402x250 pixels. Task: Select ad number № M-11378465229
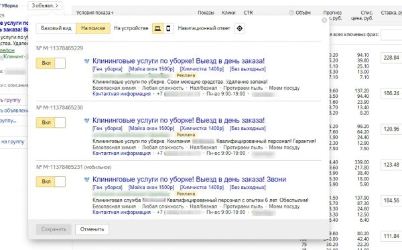click(x=60, y=48)
